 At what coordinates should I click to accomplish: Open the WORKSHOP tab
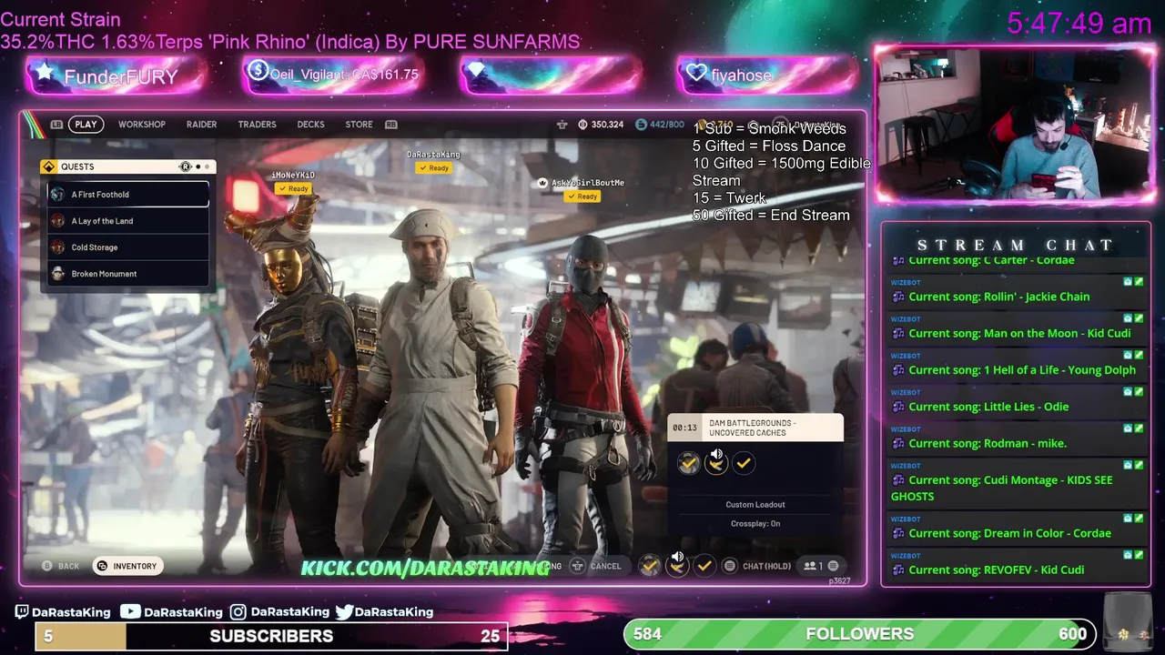tap(141, 125)
